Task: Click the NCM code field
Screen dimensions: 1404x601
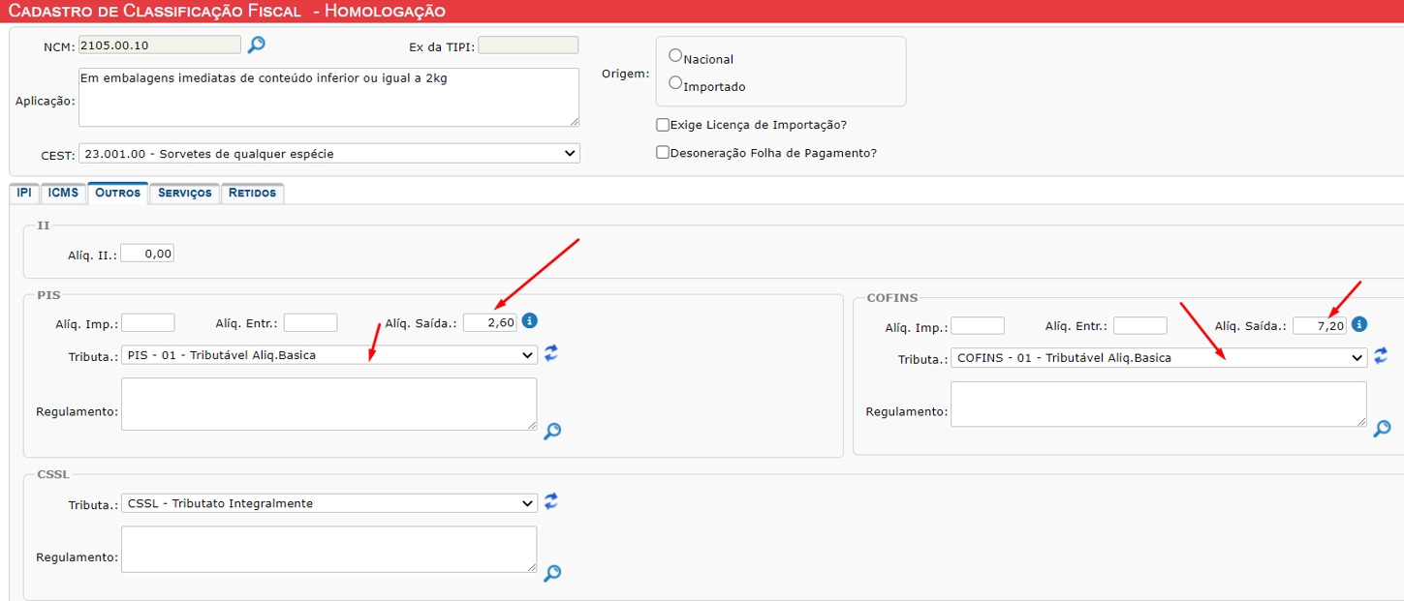Action: 160,45
